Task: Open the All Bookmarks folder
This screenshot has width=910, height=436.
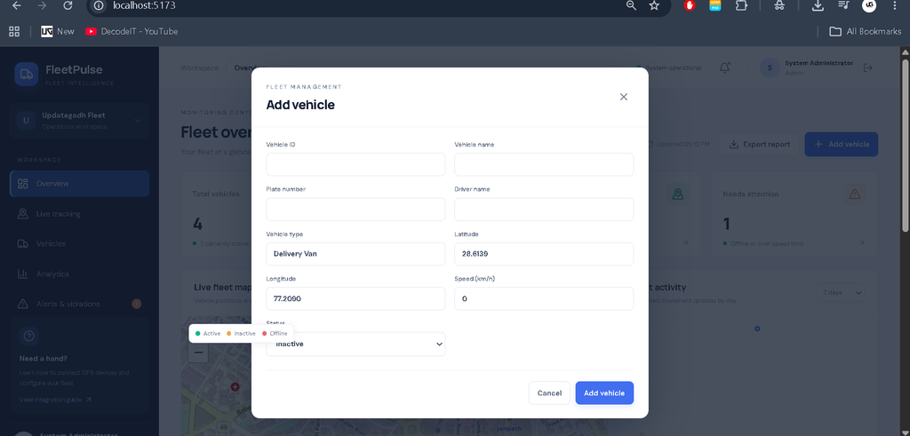Action: [x=866, y=31]
